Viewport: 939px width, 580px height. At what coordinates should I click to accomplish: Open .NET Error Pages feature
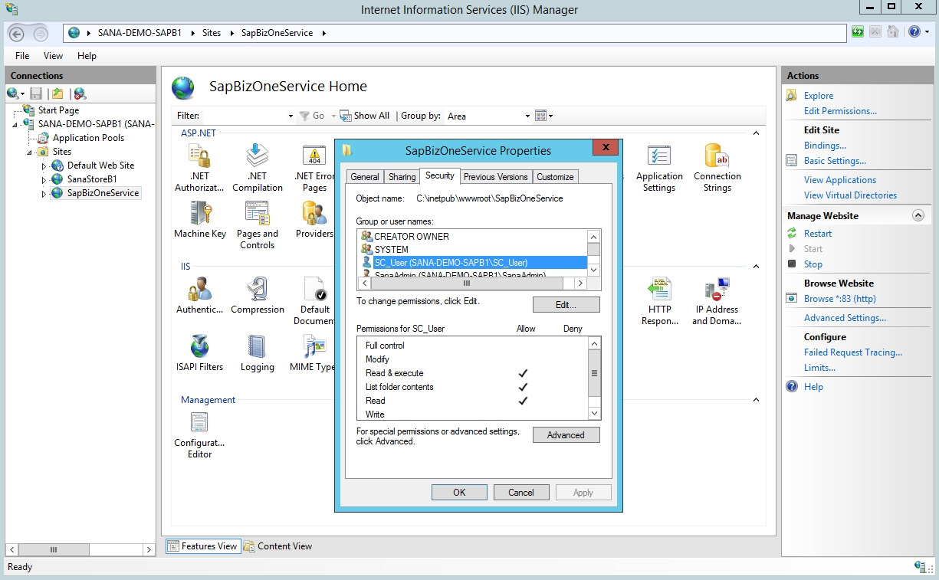coord(314,168)
